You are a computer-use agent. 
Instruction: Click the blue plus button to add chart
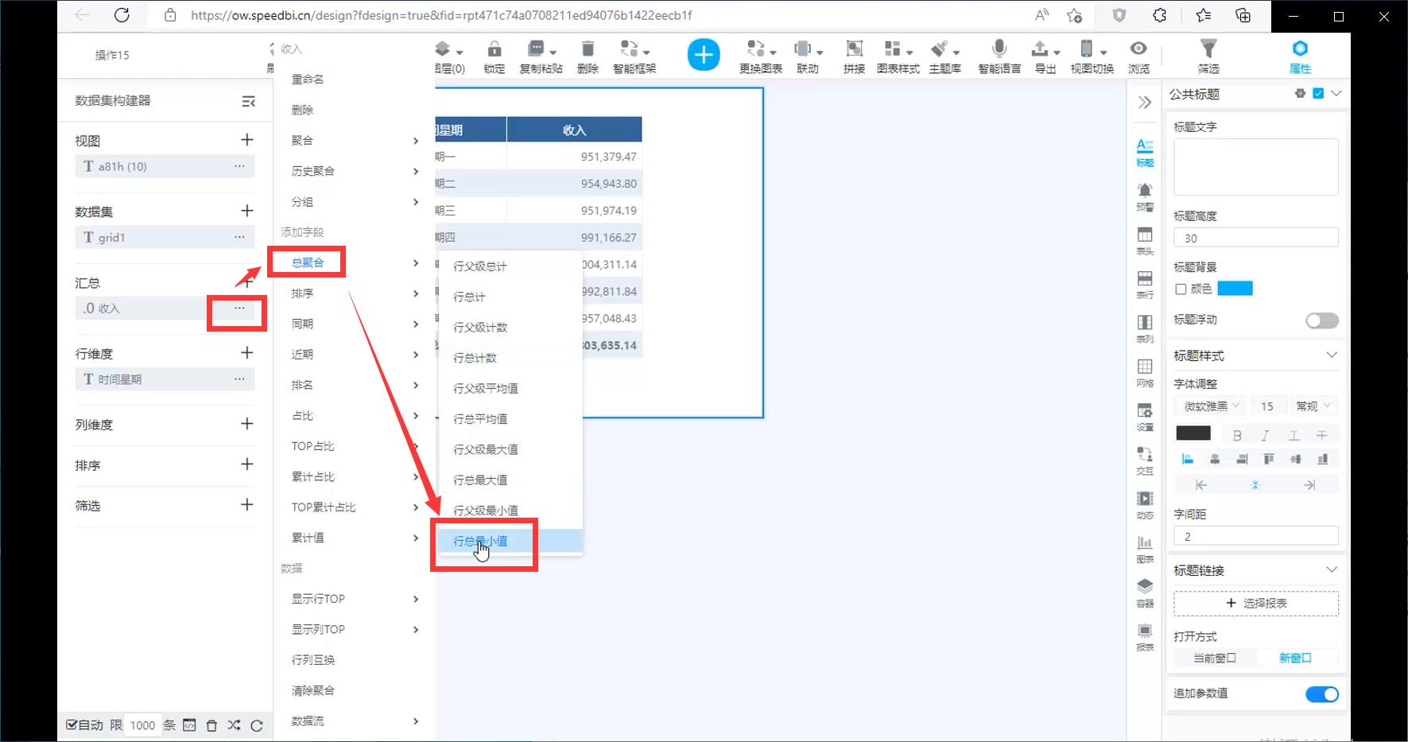pos(703,55)
